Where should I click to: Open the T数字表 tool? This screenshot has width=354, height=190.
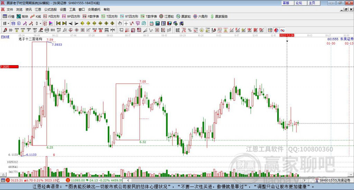point(149,17)
